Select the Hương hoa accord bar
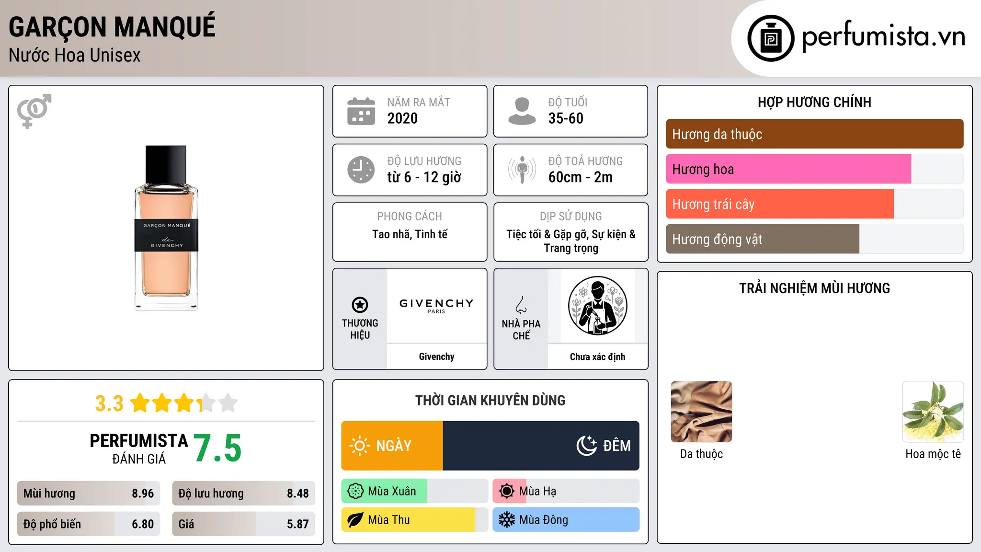The width and height of the screenshot is (981, 552). [x=814, y=169]
